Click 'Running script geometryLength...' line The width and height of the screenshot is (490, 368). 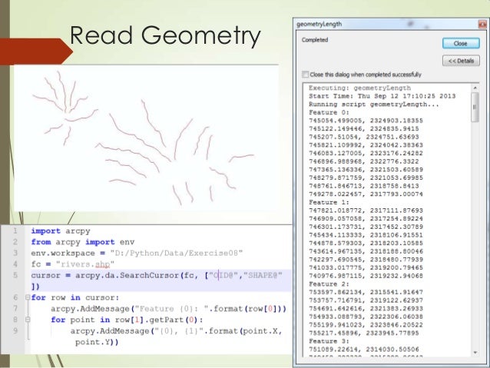pyautogui.click(x=374, y=104)
